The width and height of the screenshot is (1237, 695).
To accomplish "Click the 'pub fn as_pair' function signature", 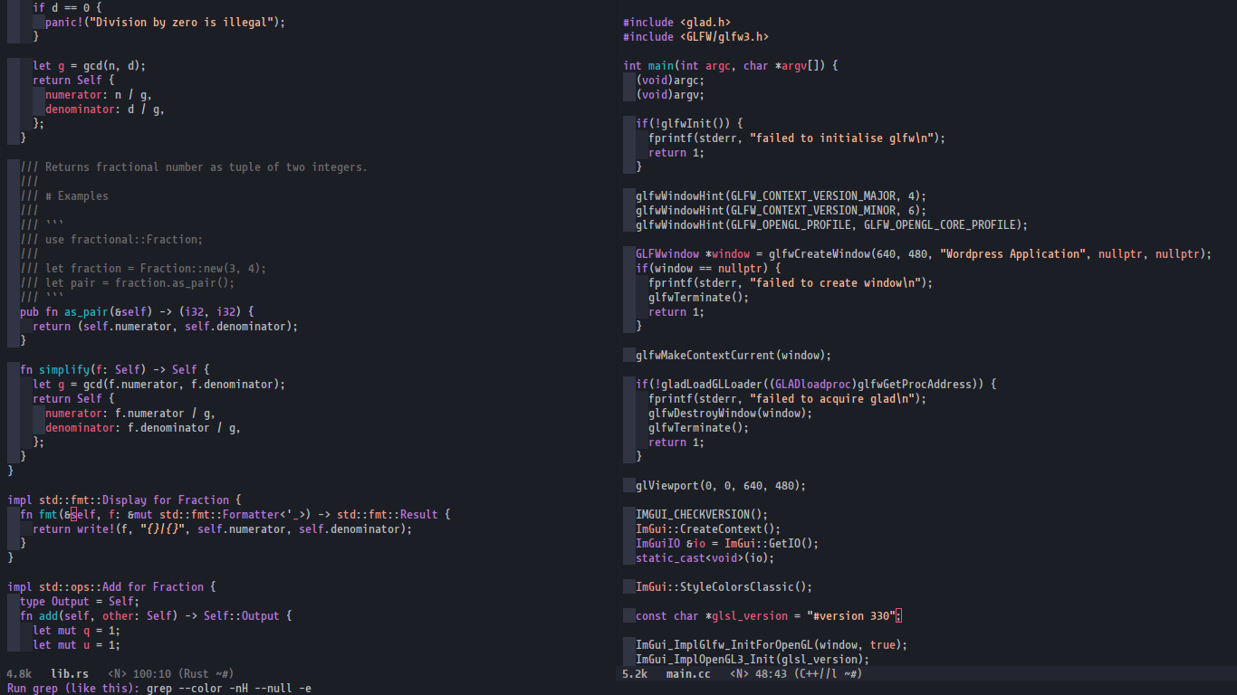I will coord(137,312).
